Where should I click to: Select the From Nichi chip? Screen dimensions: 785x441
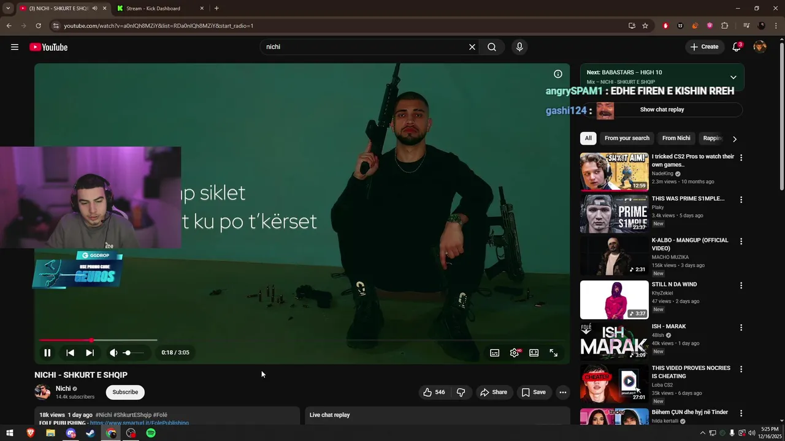pyautogui.click(x=676, y=138)
